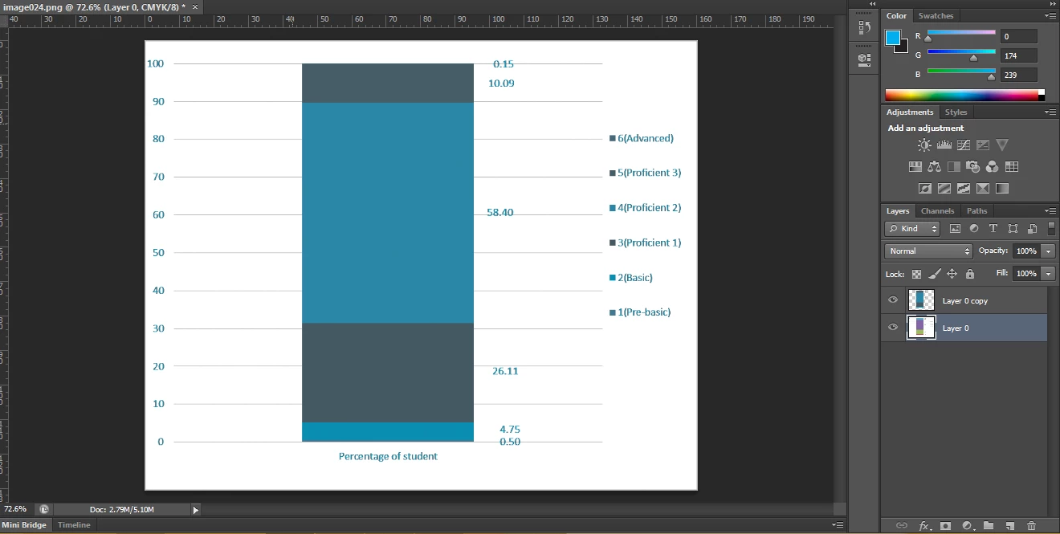This screenshot has width=1060, height=534.
Task: Add a layer mask
Action: click(x=945, y=526)
